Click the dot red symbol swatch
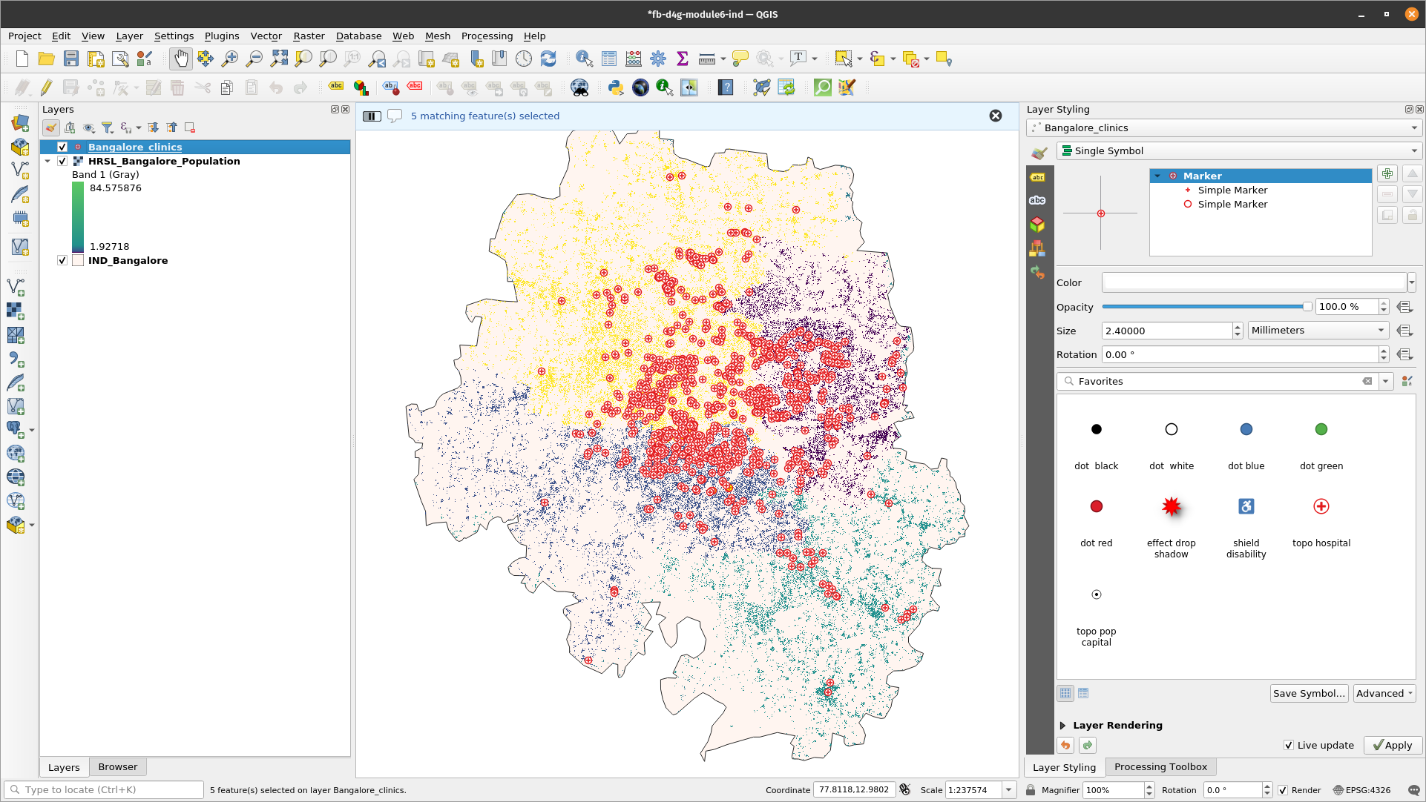 tap(1095, 506)
